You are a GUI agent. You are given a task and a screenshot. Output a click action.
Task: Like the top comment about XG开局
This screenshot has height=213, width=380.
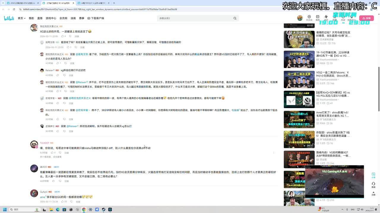(x=63, y=36)
